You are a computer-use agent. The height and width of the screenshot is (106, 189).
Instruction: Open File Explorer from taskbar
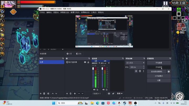[92, 103]
